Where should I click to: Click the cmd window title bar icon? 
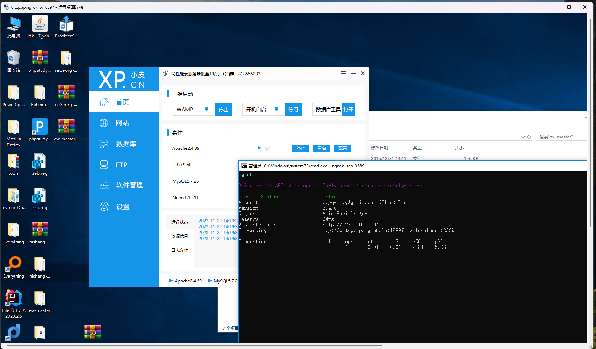coord(244,166)
